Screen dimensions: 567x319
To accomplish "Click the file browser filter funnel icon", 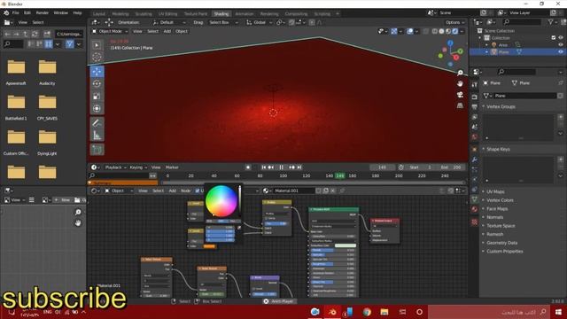I will coord(70,44).
